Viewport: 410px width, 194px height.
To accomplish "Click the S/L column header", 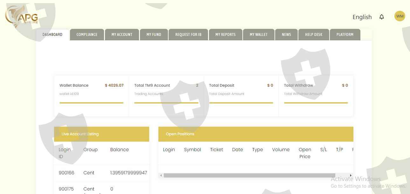I will 323,150.
